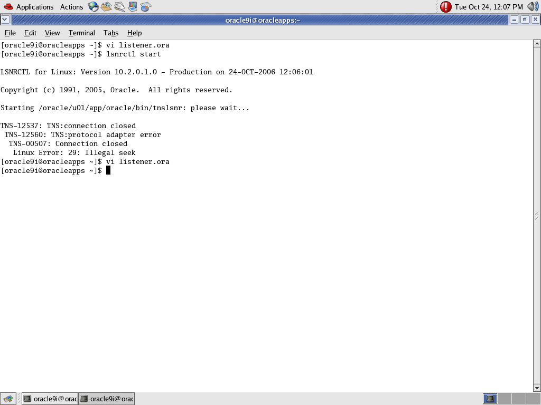Select second oracle9i terminal taskbar button
The image size is (541, 405).
pyautogui.click(x=106, y=399)
